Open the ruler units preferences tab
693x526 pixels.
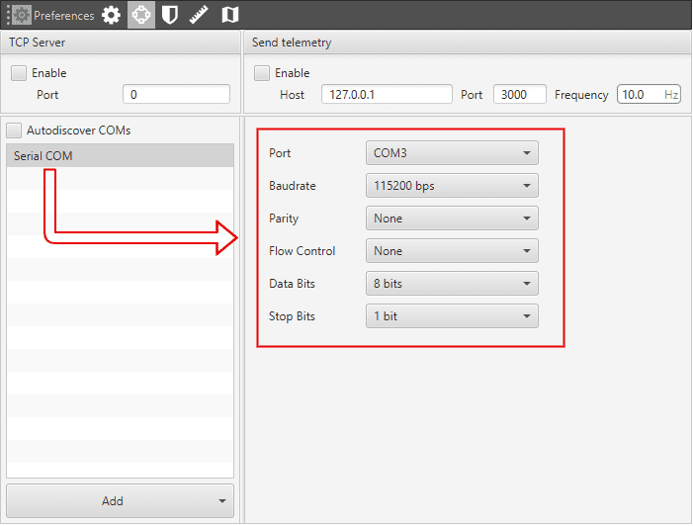pyautogui.click(x=199, y=16)
